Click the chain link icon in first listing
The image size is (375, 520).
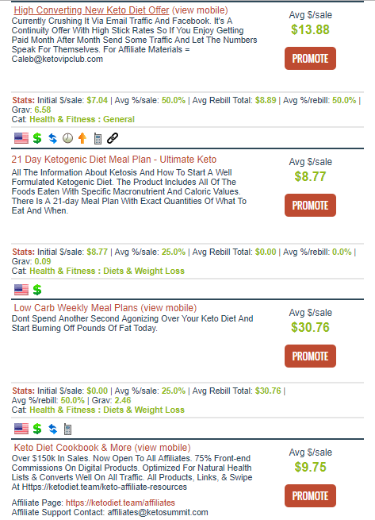tap(113, 138)
